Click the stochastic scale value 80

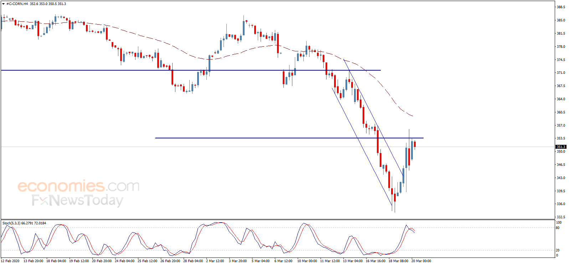558,228
